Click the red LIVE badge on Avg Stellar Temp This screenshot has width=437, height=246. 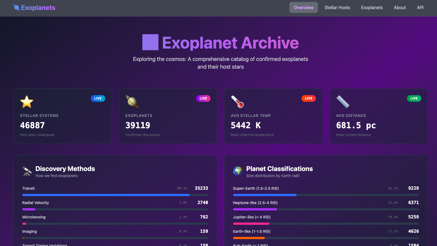pyautogui.click(x=309, y=98)
